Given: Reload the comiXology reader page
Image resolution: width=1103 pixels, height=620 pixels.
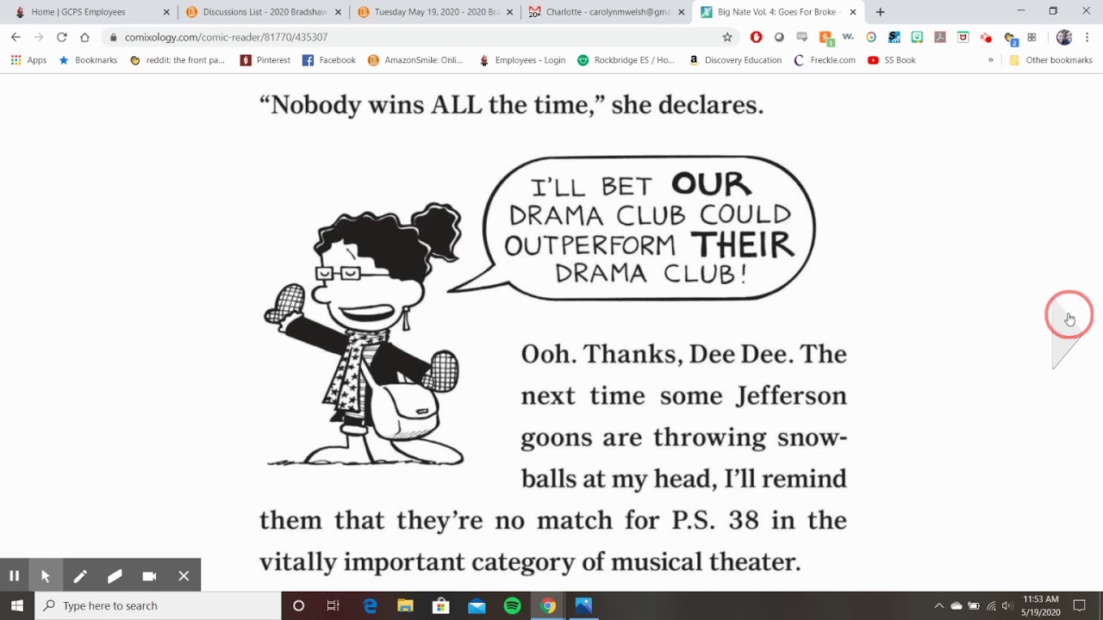Looking at the screenshot, I should click(x=61, y=37).
